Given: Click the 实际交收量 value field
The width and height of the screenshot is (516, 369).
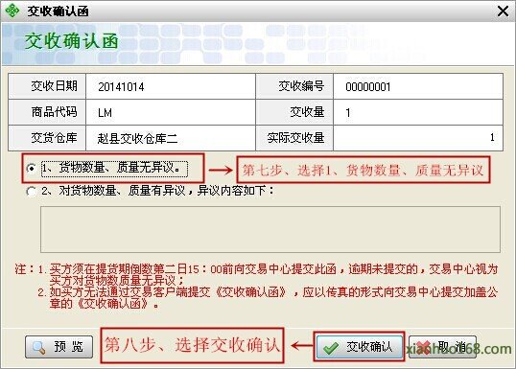Looking at the screenshot, I should (x=418, y=138).
